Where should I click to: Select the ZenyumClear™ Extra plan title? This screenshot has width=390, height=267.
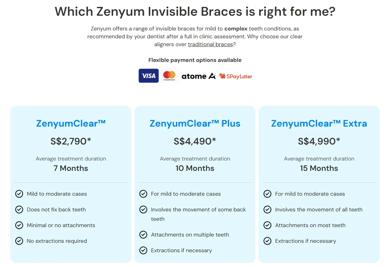[319, 123]
